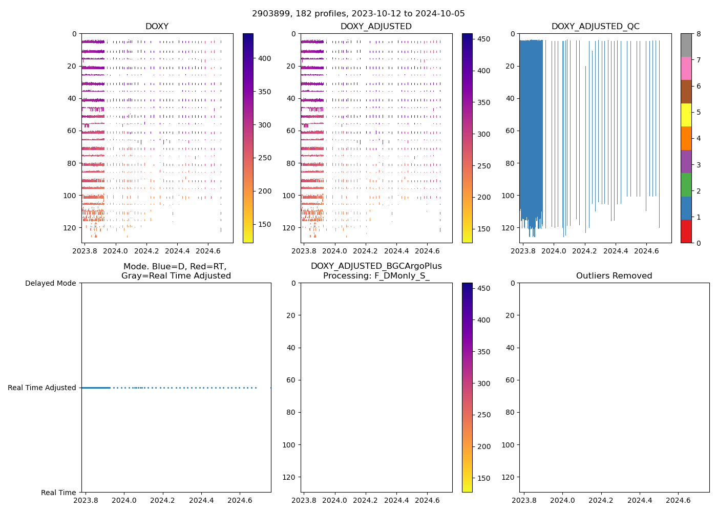Screen dimensions: 717x512
Task: Select the DOXY_ADJUSTED plot title
Action: [x=376, y=27]
